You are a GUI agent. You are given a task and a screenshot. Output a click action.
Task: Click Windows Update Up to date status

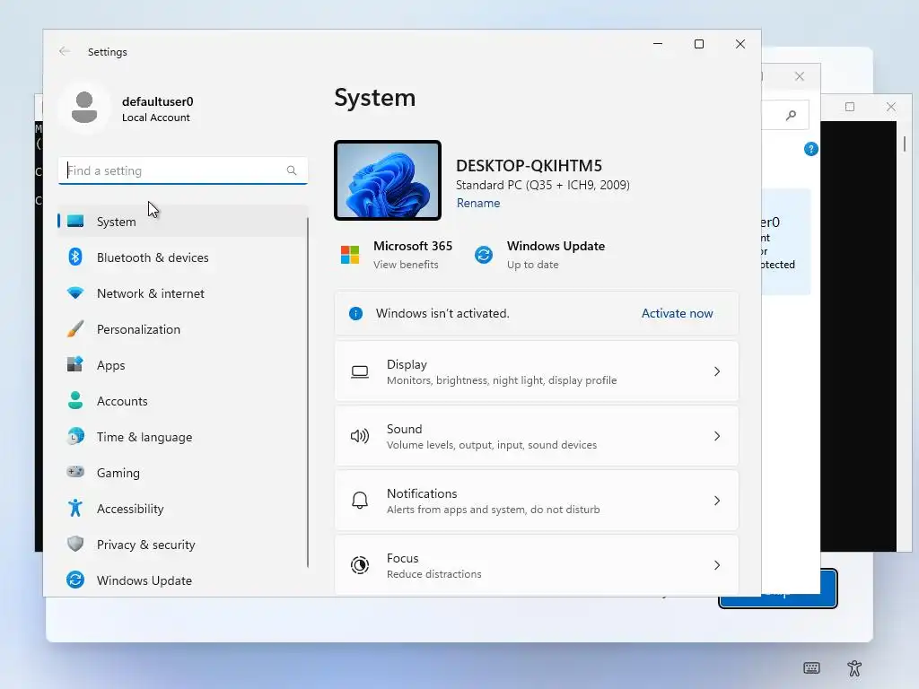[x=533, y=265]
